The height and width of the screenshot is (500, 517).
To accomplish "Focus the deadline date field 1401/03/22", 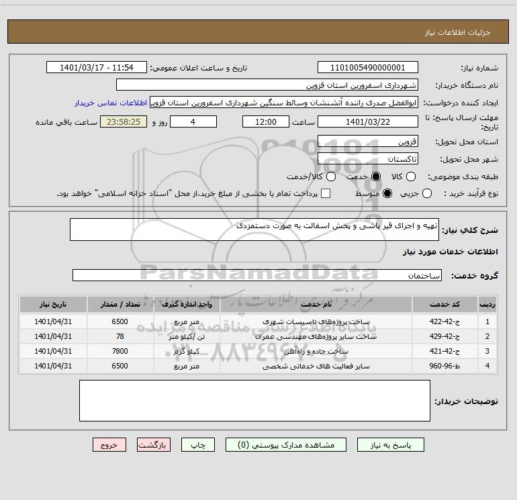I will pyautogui.click(x=368, y=122).
